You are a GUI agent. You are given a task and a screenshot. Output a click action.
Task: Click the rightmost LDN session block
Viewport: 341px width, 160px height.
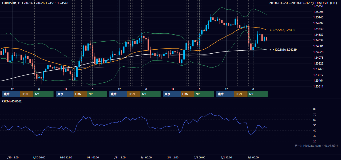[241, 94]
